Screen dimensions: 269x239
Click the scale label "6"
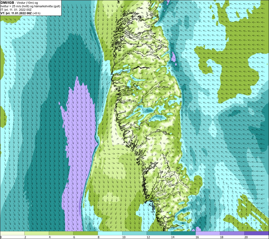pyautogui.click(x=74, y=237)
